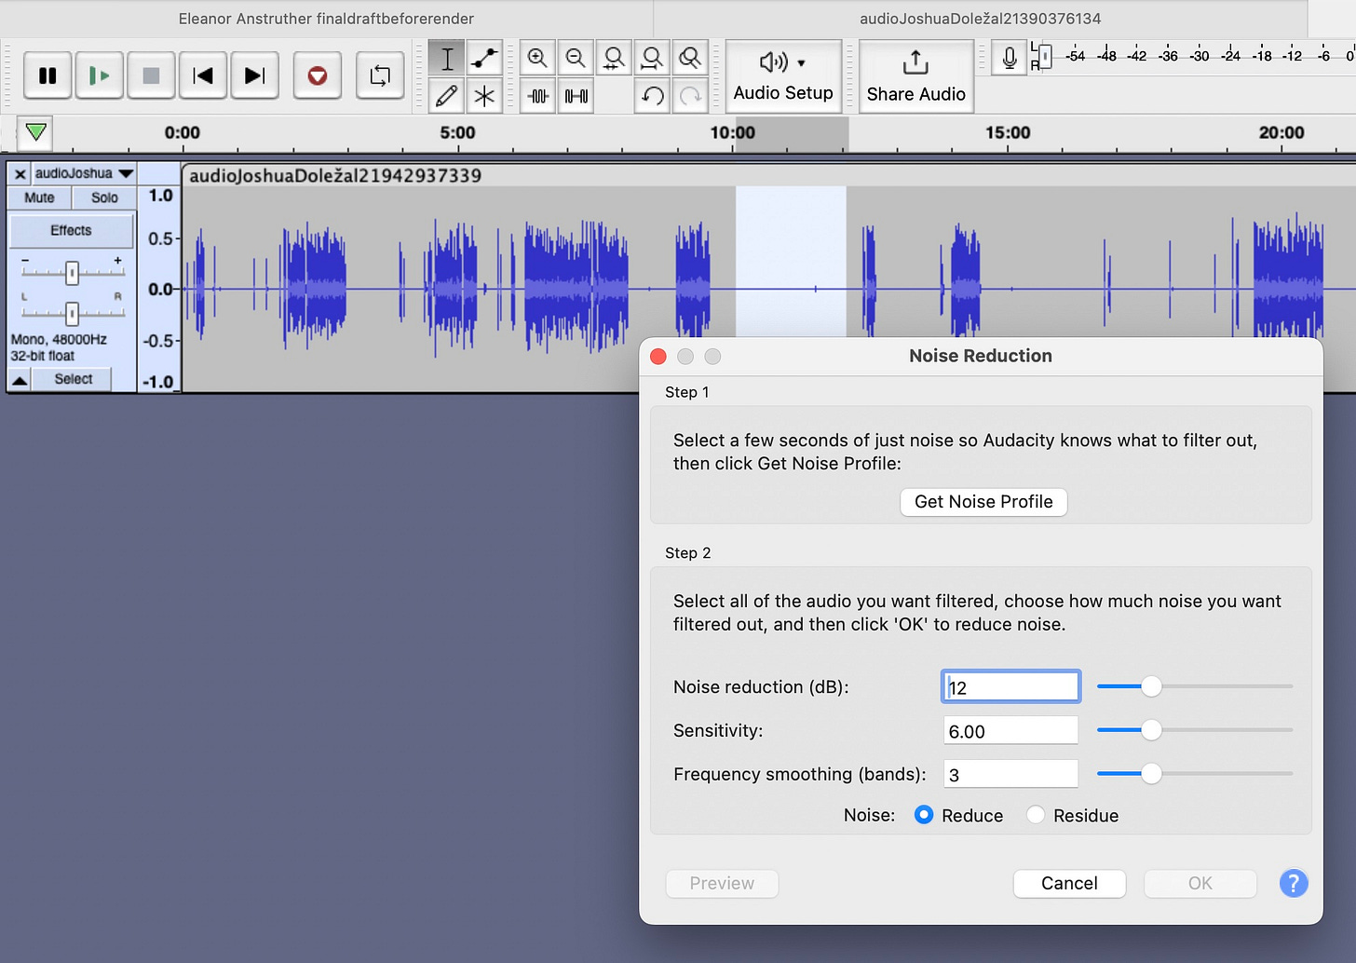The height and width of the screenshot is (963, 1356).
Task: Click the Sensitivity slider handle
Action: pos(1151,730)
